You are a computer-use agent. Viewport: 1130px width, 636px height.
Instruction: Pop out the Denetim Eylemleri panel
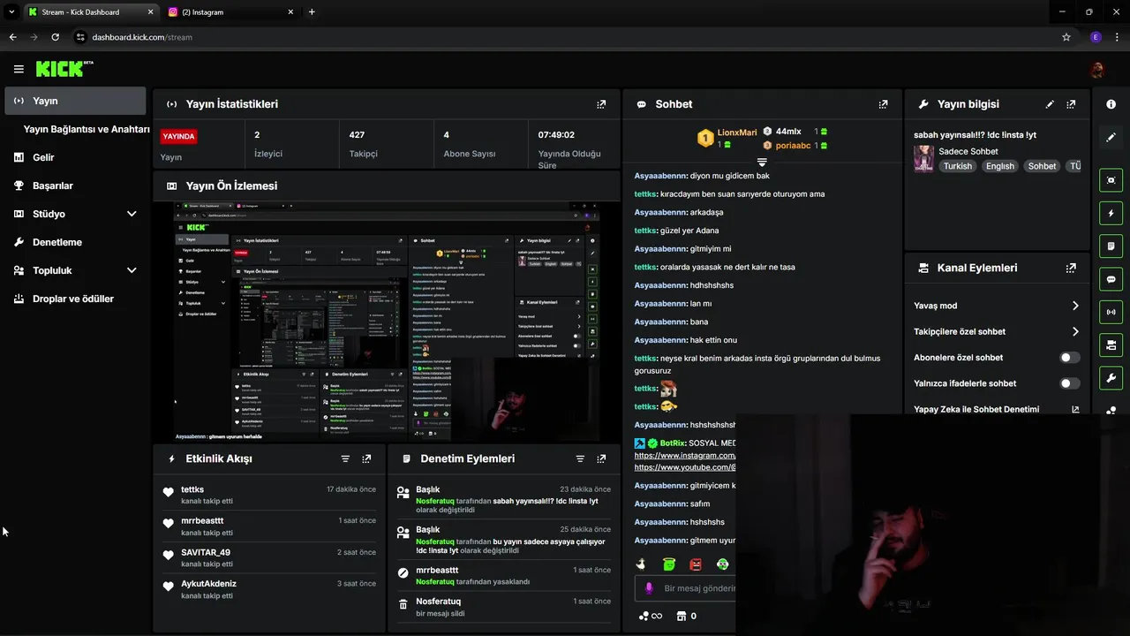click(601, 459)
